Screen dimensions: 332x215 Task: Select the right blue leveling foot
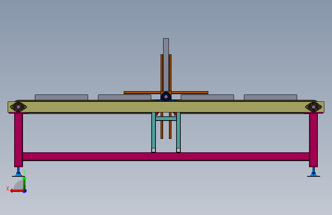pos(314,172)
